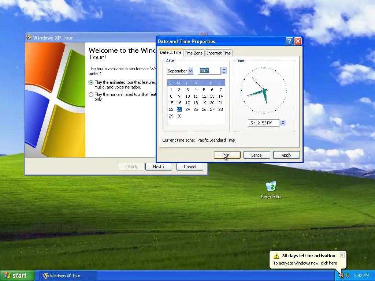Click Next in Windows XP Tour
Image resolution: width=375 pixels, height=281 pixels.
(159, 167)
